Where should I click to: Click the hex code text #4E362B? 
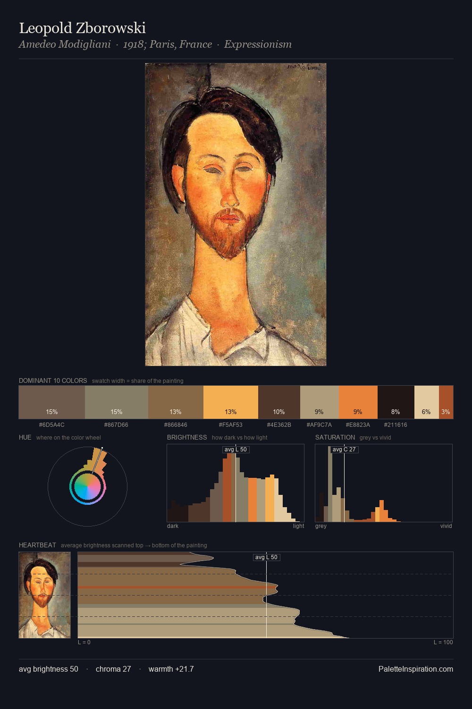(x=279, y=425)
